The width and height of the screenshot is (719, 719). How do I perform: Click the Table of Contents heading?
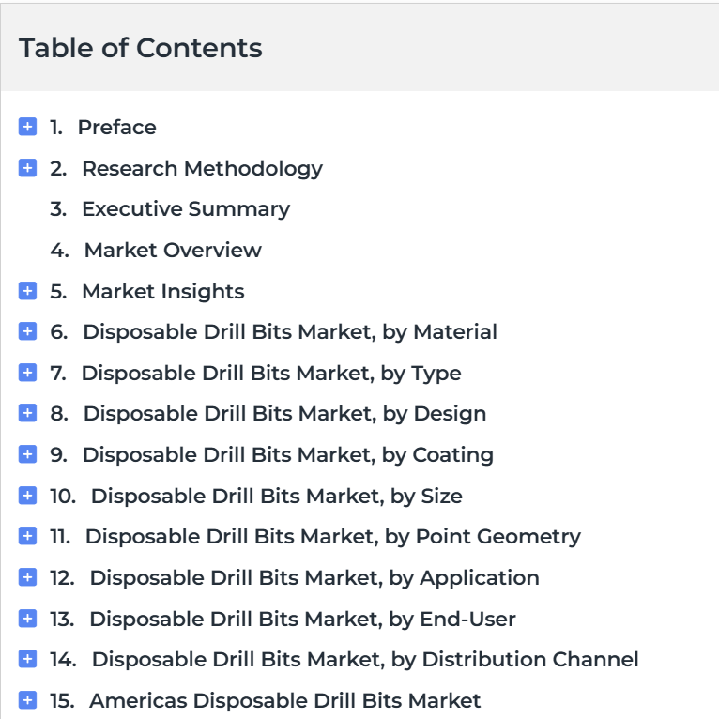(140, 48)
